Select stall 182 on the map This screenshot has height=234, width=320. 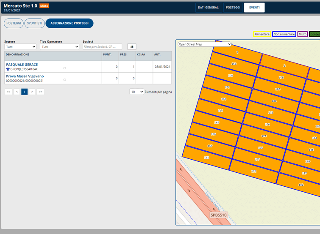301,185
